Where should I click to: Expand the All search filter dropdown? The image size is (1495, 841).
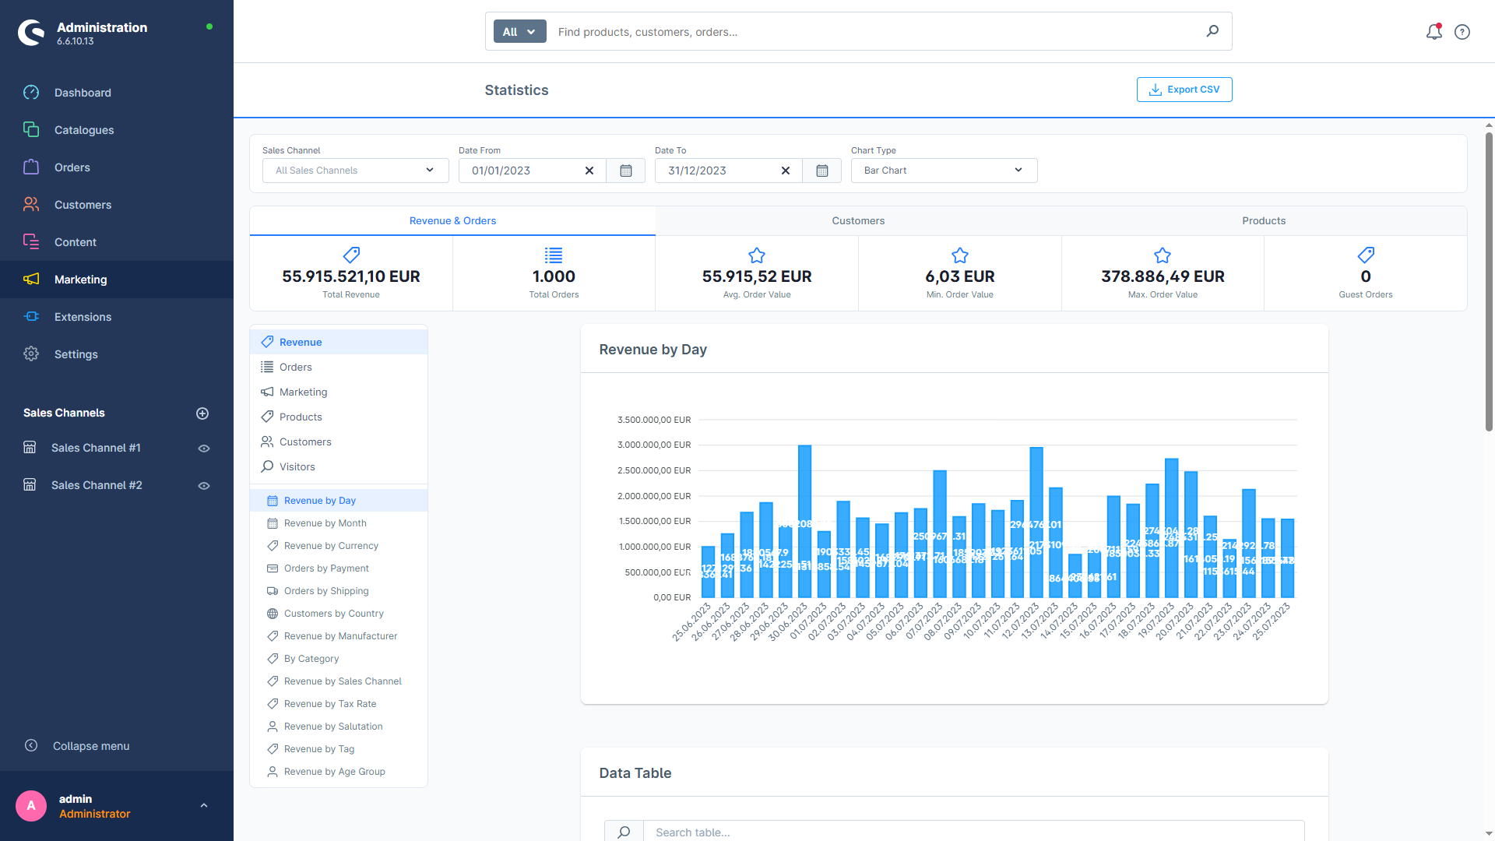(519, 31)
